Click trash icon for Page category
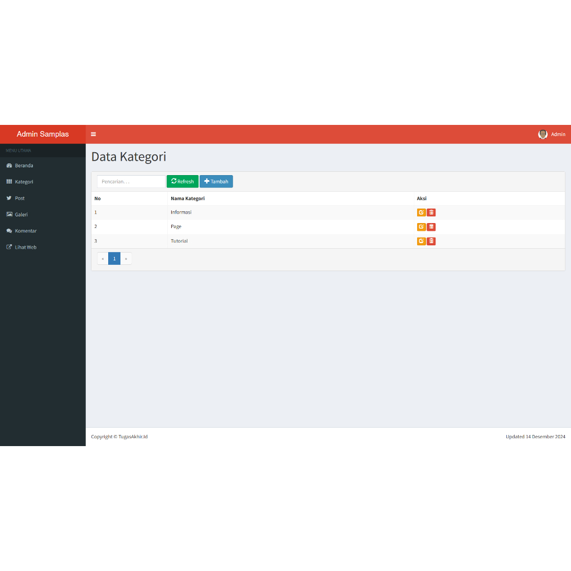This screenshot has height=571, width=571. (x=431, y=227)
